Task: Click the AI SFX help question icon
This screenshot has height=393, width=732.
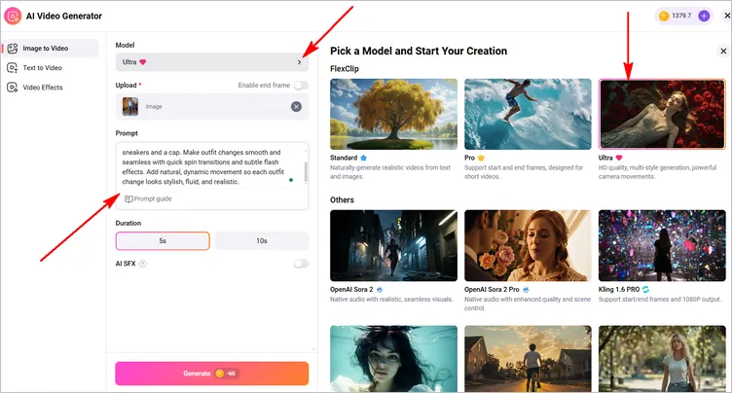Action: 143,264
